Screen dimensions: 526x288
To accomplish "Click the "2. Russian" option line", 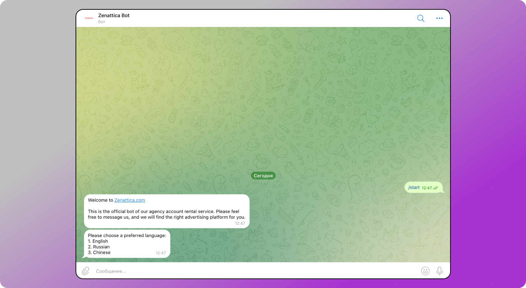I will click(98, 247).
